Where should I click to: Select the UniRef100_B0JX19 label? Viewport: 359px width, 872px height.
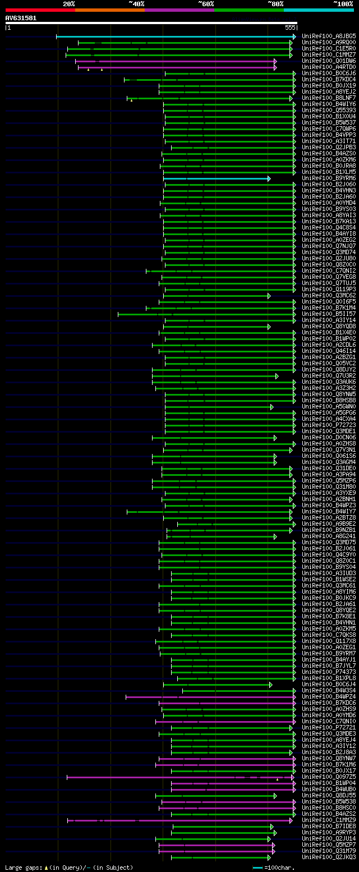(329, 86)
